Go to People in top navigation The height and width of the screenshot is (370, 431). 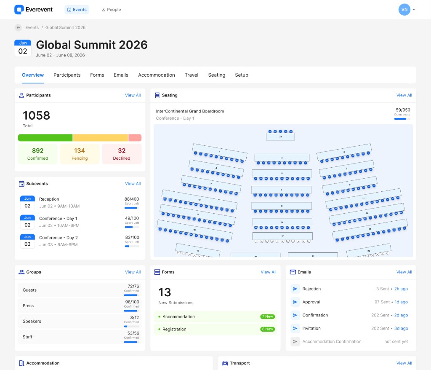(x=111, y=10)
